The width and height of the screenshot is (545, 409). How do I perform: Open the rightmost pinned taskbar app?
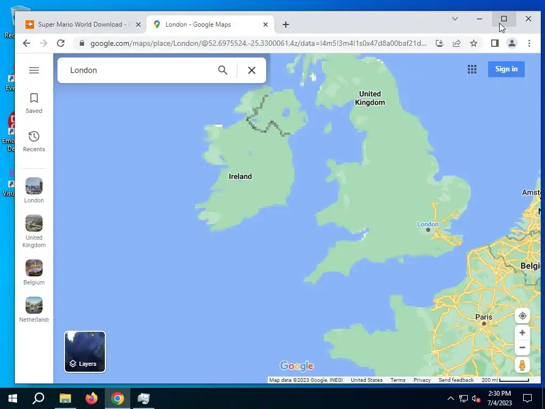tap(144, 398)
